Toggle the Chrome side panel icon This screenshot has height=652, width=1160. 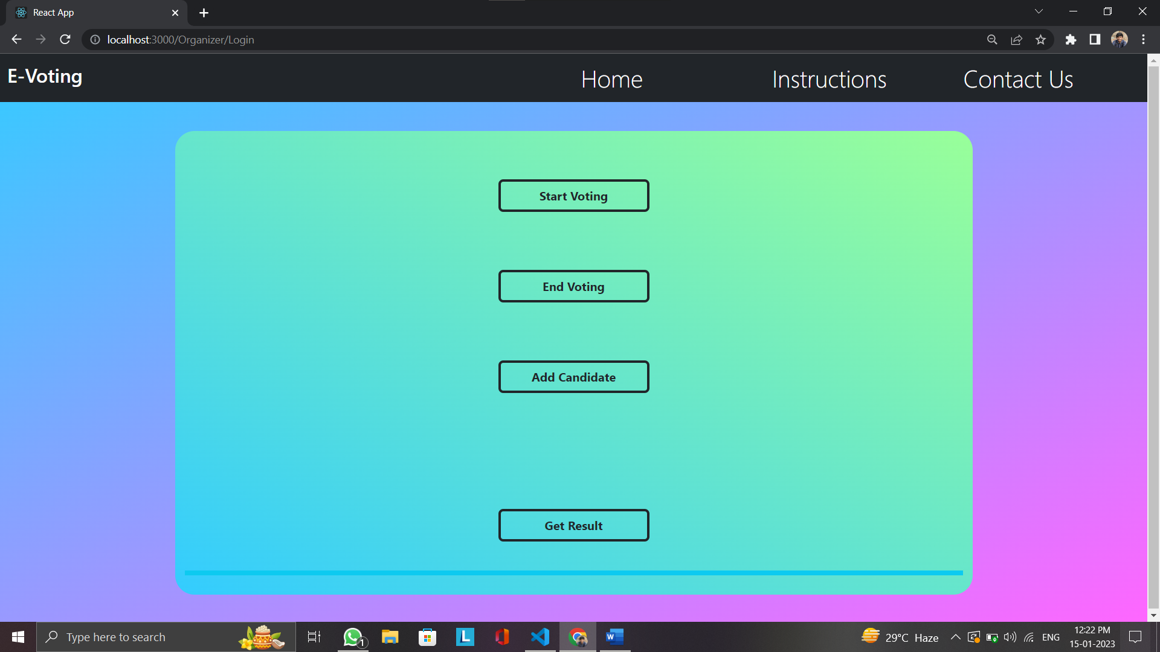[x=1095, y=40]
